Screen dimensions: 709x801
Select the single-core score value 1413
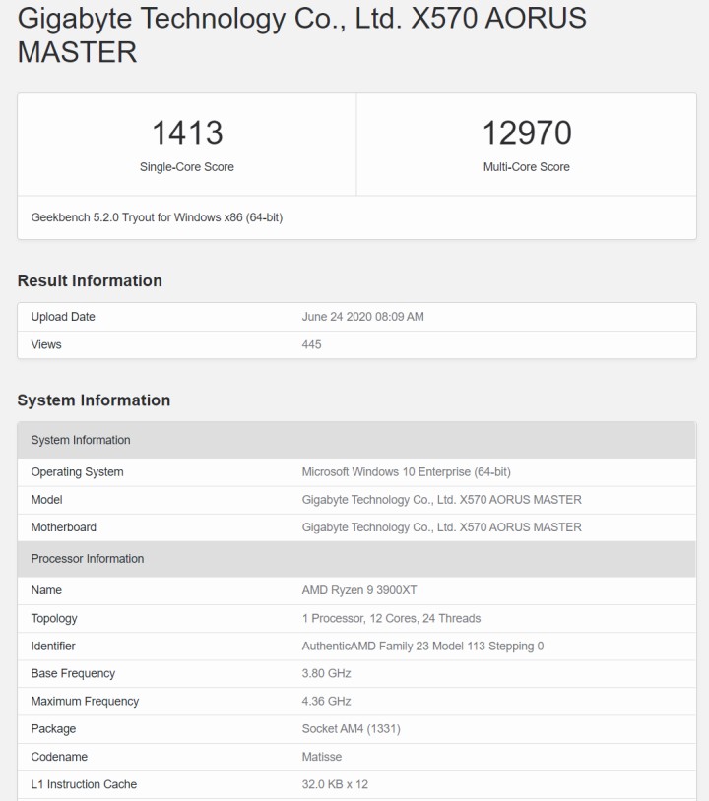pyautogui.click(x=187, y=133)
